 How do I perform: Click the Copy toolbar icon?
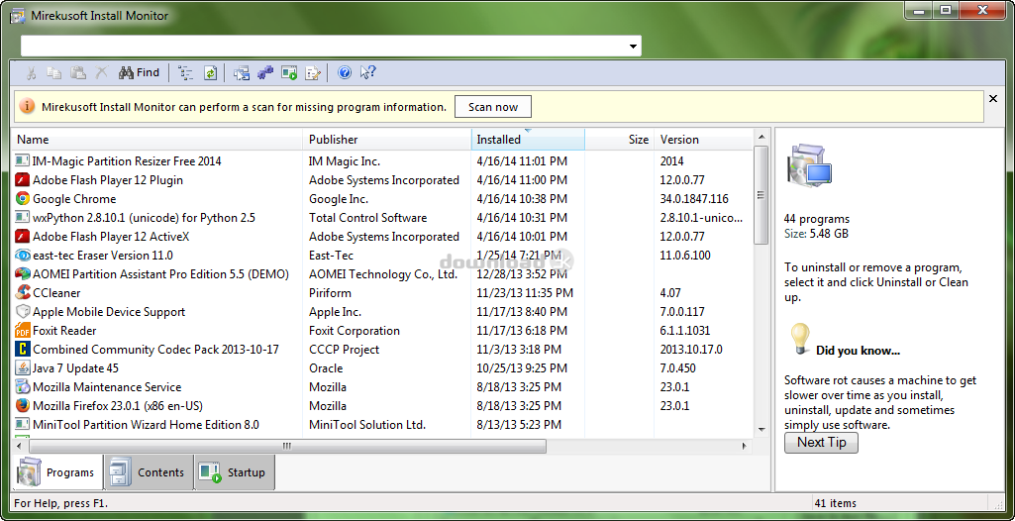click(x=54, y=73)
